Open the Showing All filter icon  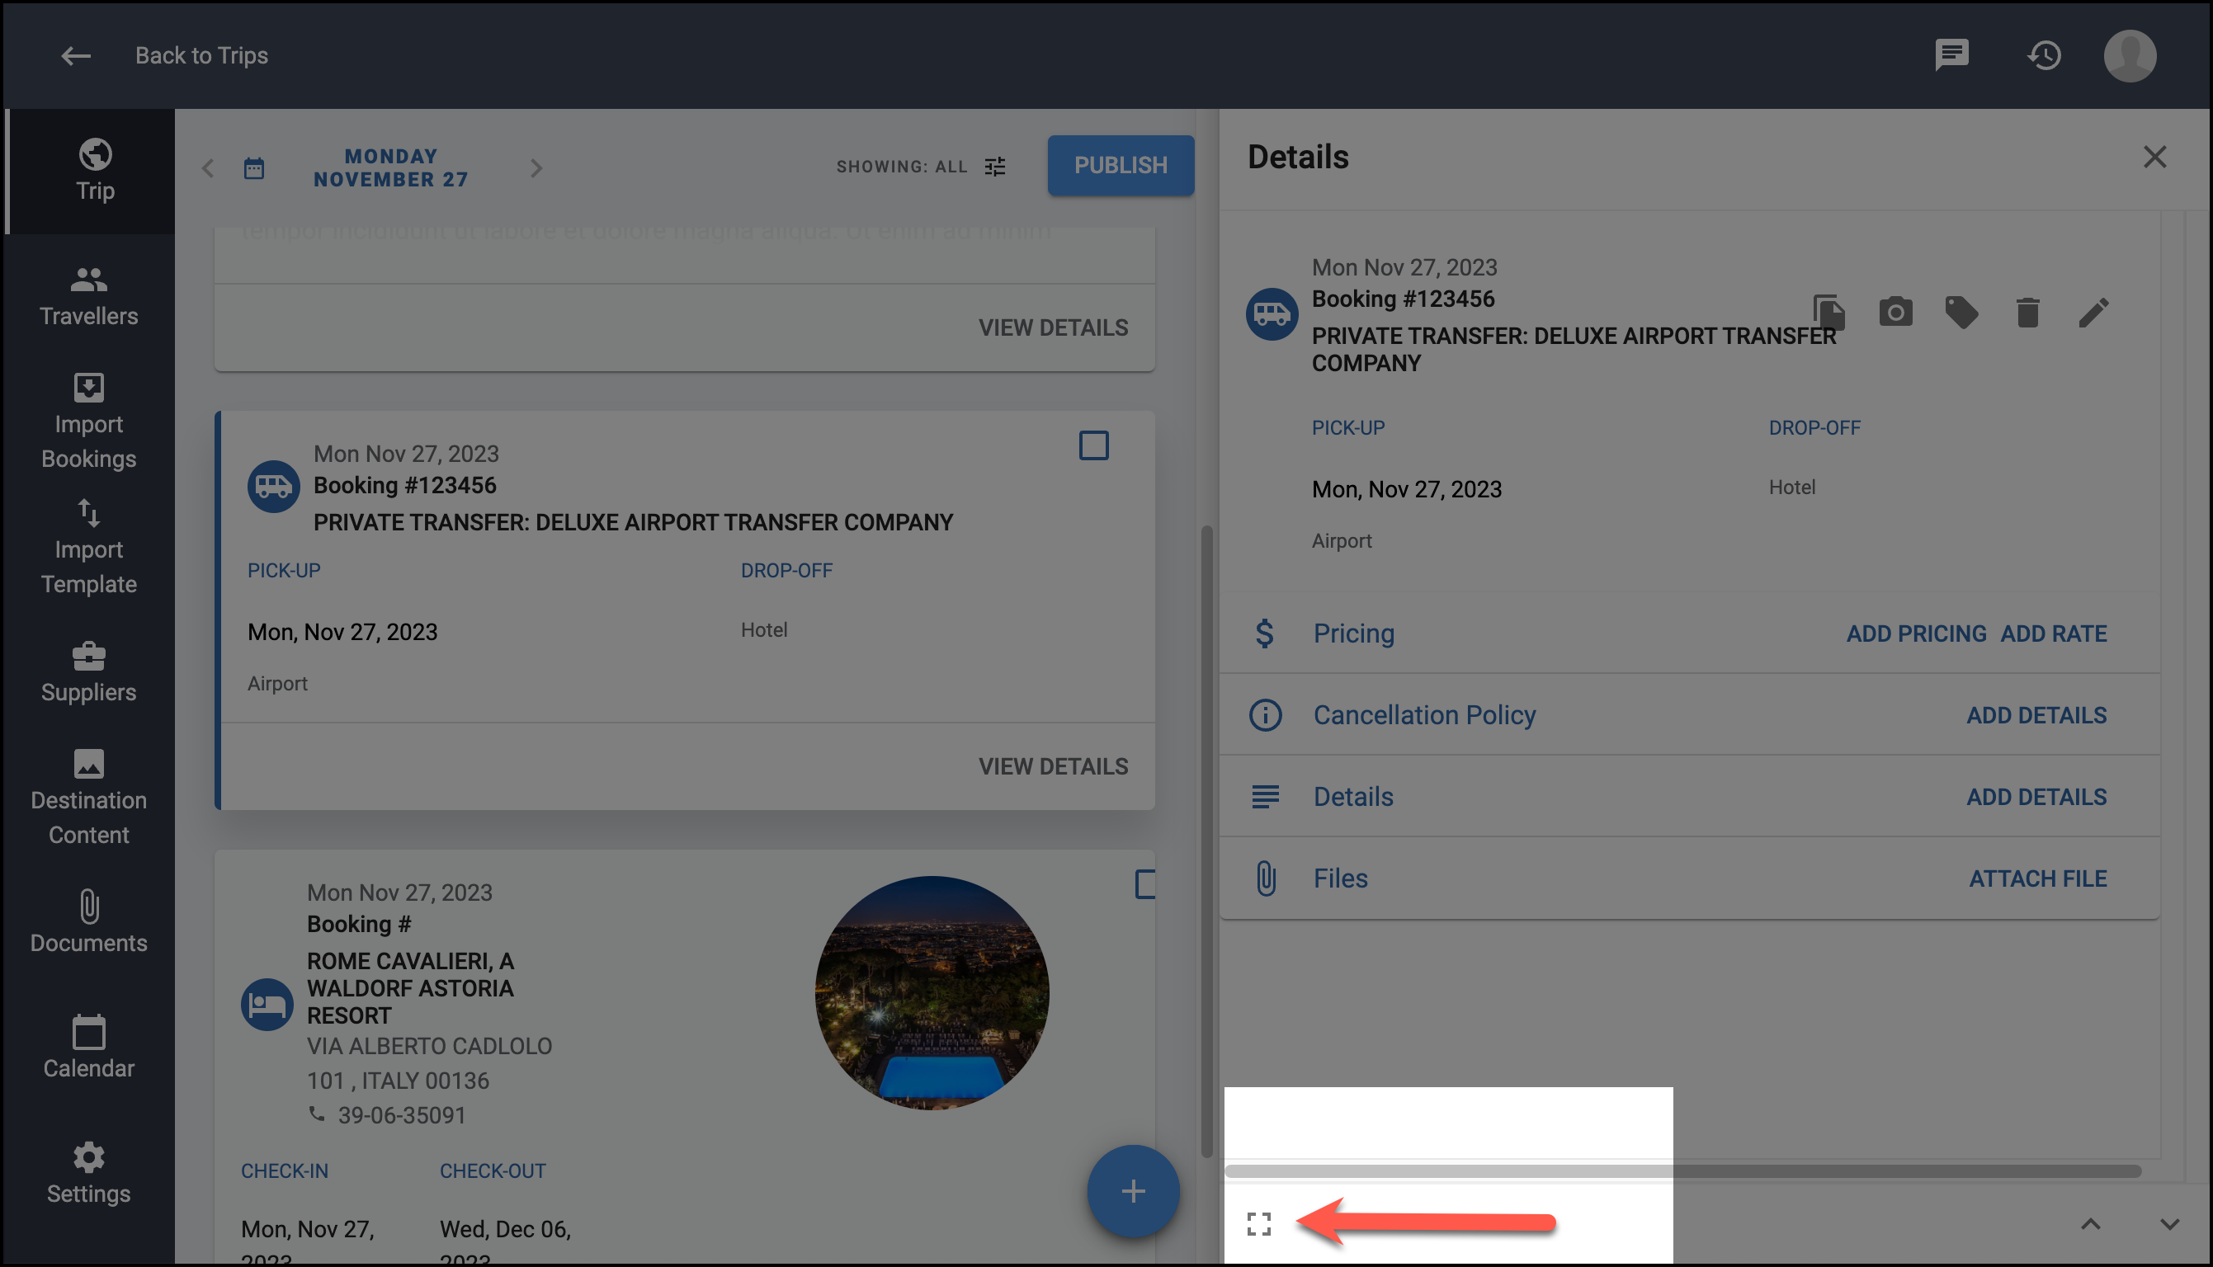[x=994, y=166]
